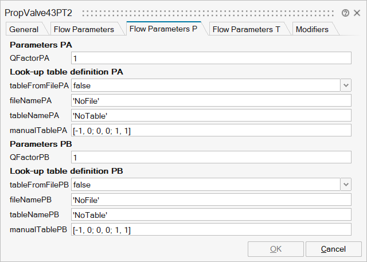
Task: Open the tableFromFilePB dropdown arrow
Action: pyautogui.click(x=345, y=185)
